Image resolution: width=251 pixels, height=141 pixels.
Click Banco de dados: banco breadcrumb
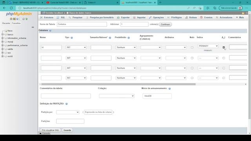79,13
